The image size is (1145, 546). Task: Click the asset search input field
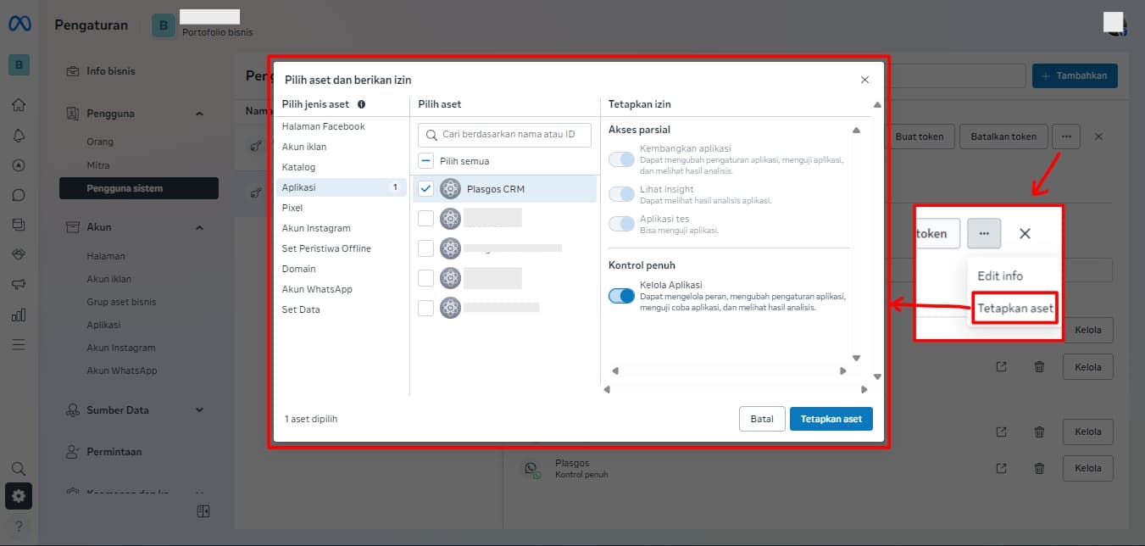(507, 134)
